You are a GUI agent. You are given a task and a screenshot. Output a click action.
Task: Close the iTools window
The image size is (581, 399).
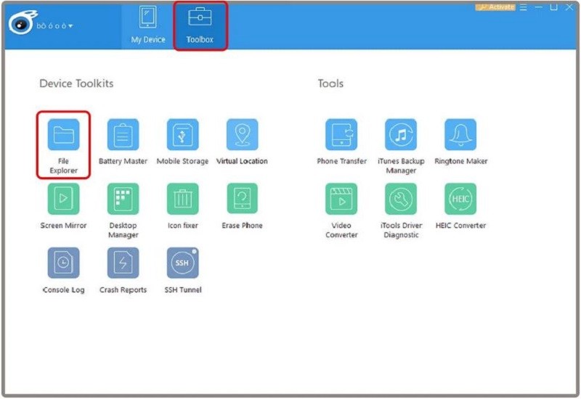coord(569,7)
